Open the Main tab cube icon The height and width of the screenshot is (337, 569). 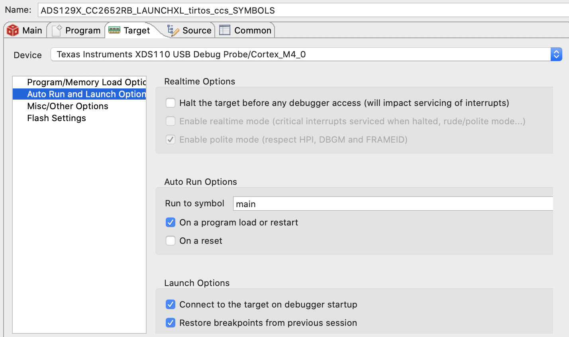(13, 30)
